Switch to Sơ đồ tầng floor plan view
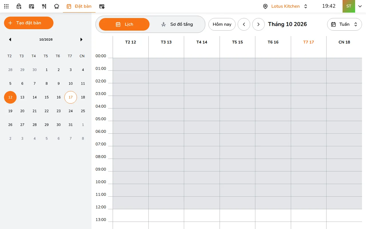Viewport: 366px width, 229px height. (177, 24)
